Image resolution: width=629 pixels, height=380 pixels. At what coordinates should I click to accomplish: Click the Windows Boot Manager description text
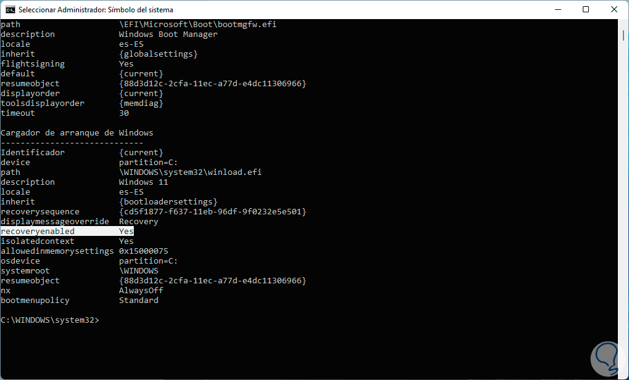(168, 34)
